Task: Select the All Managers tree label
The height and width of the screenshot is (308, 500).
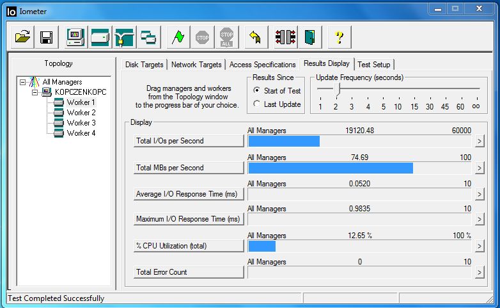Action: pos(62,82)
